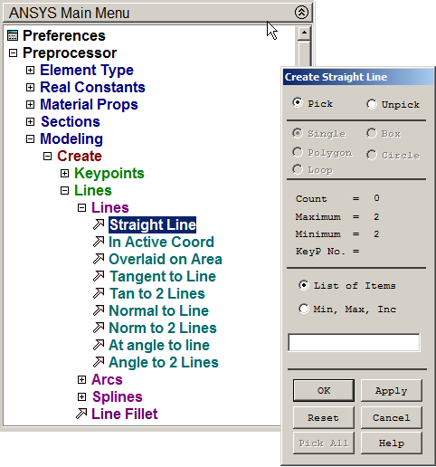Click the arrow icon beside Normal to Line
The image size is (436, 467).
pos(99,310)
